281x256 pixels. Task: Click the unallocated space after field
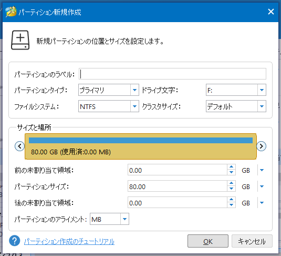coord(178,202)
